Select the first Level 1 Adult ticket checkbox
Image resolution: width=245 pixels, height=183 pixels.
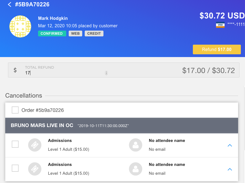click(15, 144)
